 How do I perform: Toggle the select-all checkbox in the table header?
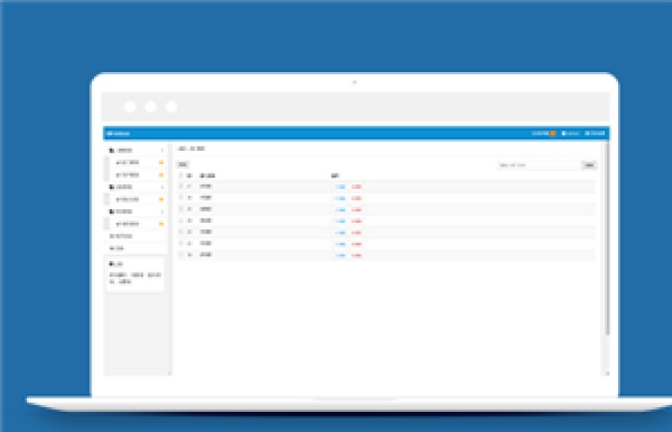point(180,176)
